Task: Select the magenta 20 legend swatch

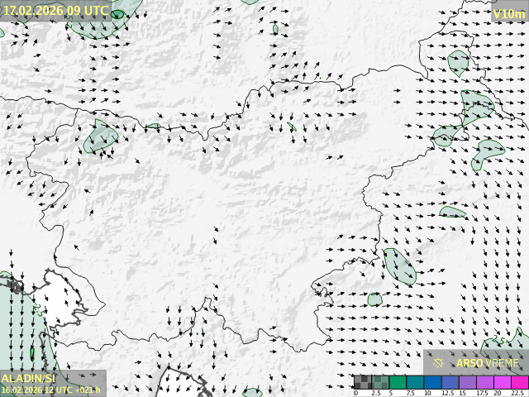Action: 501,382
